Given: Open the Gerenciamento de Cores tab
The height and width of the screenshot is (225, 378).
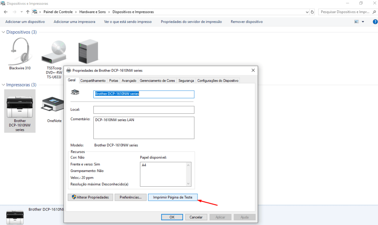Looking at the screenshot, I should pyautogui.click(x=157, y=81).
